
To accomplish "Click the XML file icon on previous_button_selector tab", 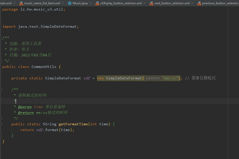I will click(199, 3).
